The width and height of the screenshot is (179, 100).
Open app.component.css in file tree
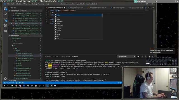click(x=22, y=71)
